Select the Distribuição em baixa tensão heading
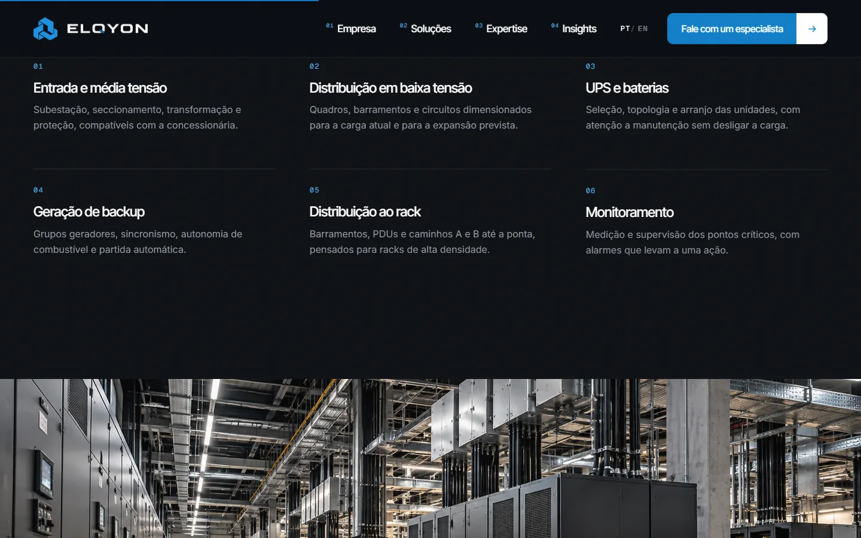Screen dimensions: 861x538 (x=390, y=88)
